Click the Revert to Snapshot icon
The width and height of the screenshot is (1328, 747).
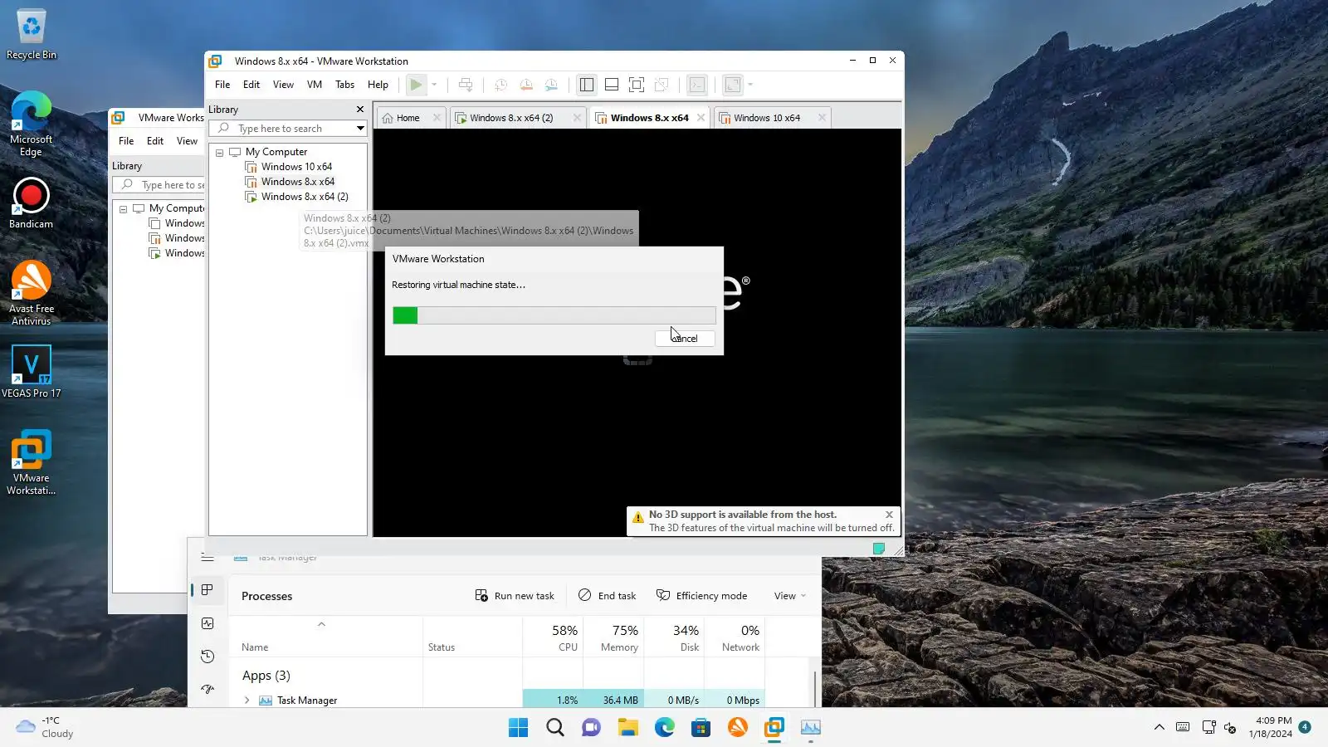[526, 85]
